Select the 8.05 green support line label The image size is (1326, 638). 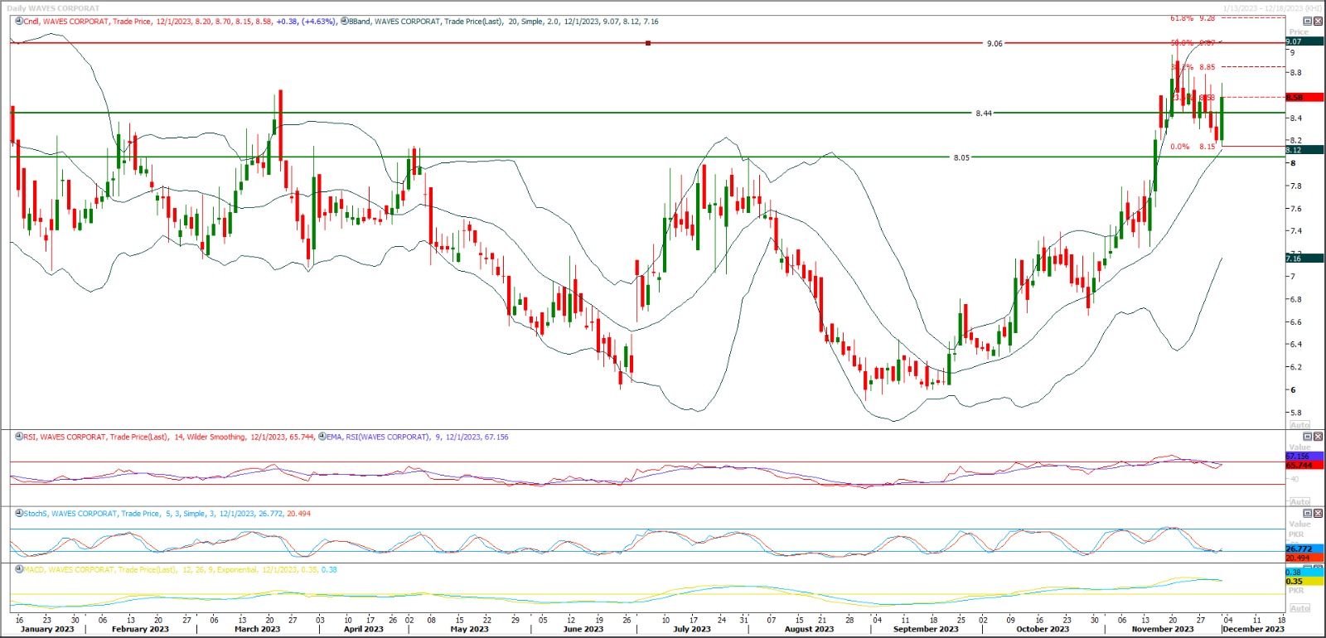[961, 157]
